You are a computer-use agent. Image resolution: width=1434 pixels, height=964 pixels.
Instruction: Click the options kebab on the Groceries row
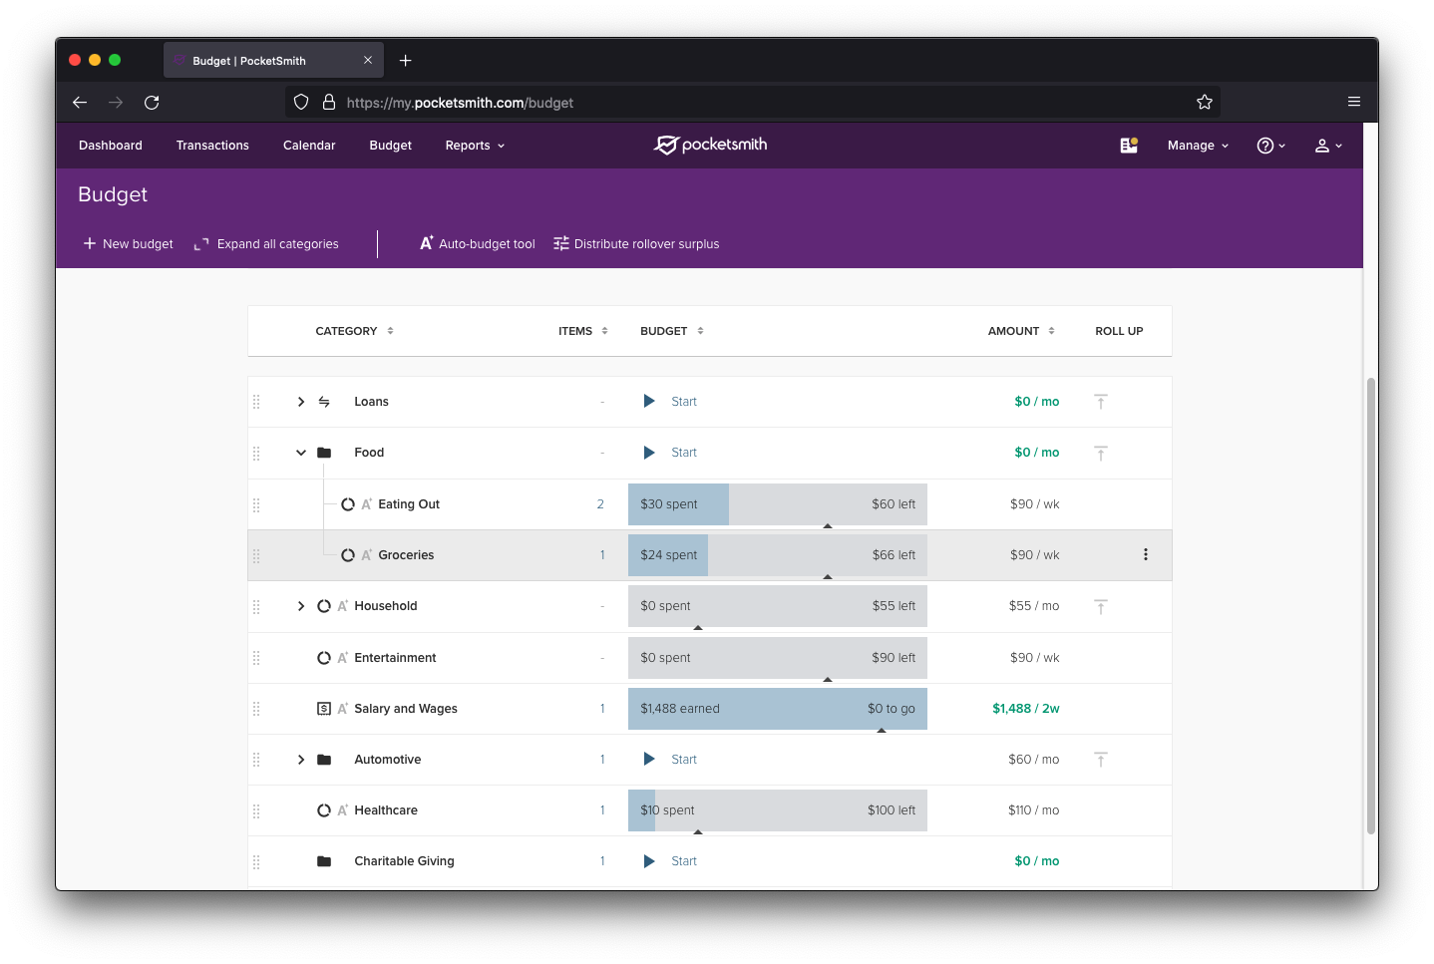pos(1145,554)
